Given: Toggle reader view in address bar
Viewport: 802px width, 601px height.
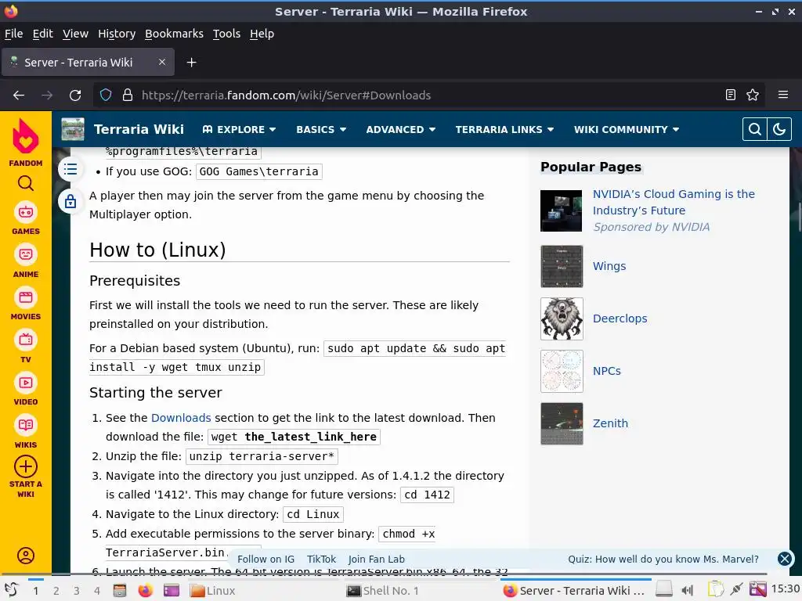Looking at the screenshot, I should (x=731, y=95).
